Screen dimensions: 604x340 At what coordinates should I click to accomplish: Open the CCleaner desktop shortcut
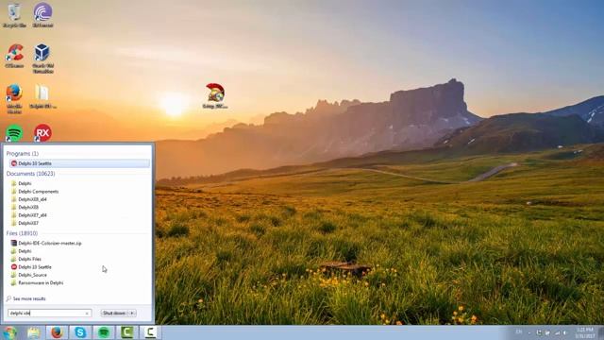(14, 56)
